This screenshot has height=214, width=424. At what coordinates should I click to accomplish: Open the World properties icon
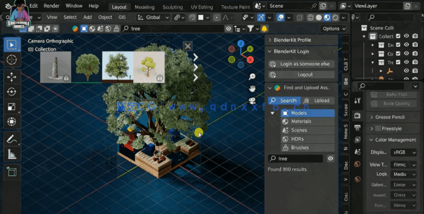pyautogui.click(x=357, y=164)
